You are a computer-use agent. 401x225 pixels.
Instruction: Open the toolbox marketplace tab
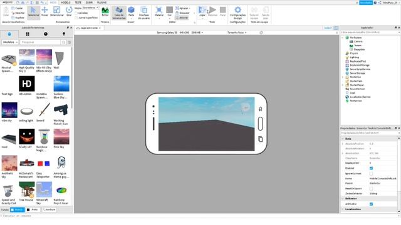tap(9, 34)
